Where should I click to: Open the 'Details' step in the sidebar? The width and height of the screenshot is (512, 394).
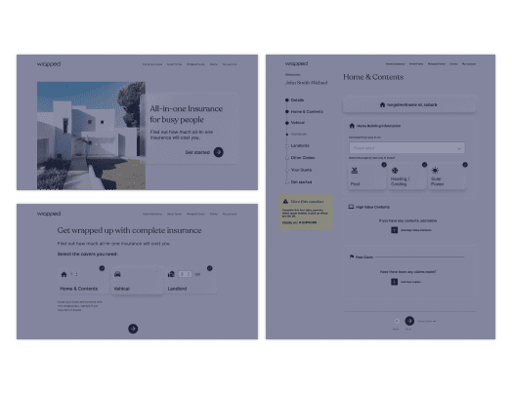297,100
